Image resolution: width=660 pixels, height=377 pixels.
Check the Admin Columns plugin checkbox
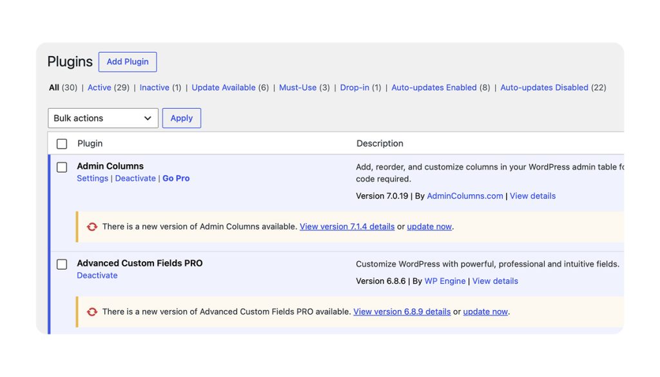tap(62, 167)
